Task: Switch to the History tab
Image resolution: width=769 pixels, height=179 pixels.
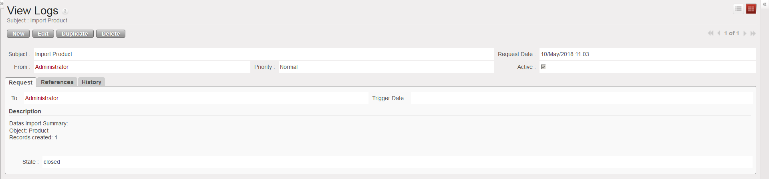Action: [91, 82]
